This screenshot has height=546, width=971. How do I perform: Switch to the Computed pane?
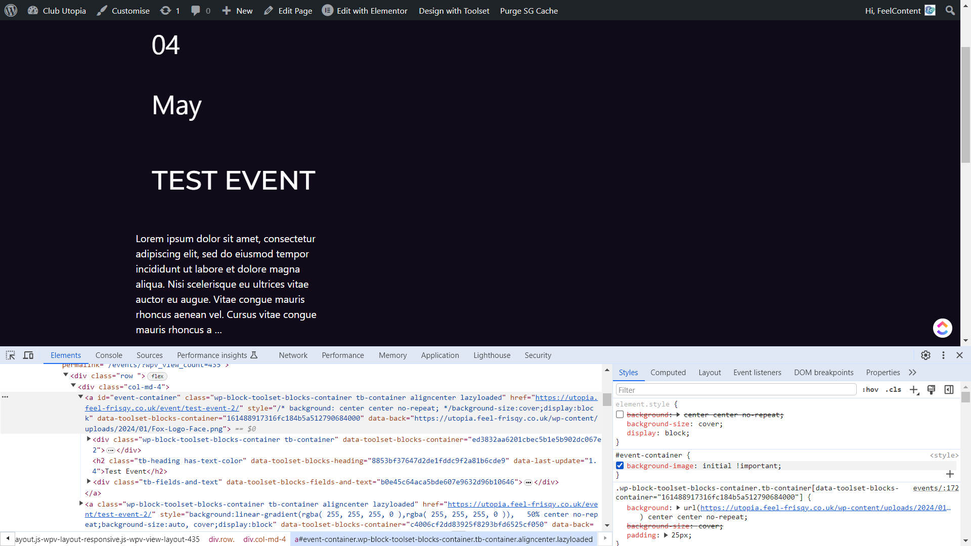(x=668, y=373)
